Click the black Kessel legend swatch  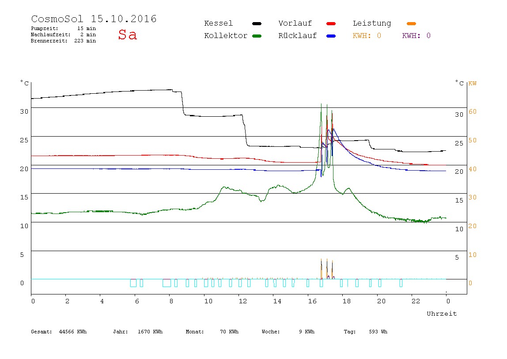click(x=257, y=23)
